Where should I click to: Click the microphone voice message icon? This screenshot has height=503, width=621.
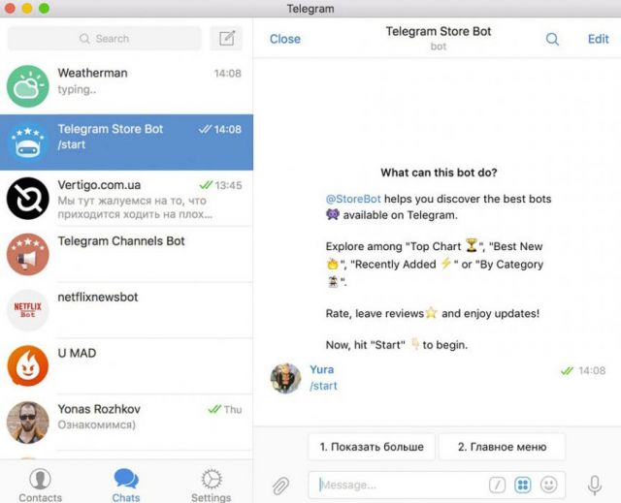coord(595,486)
